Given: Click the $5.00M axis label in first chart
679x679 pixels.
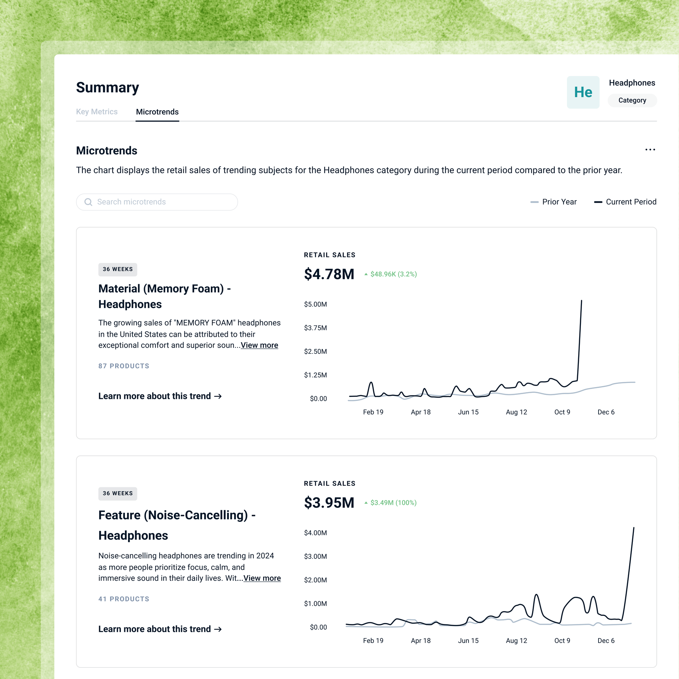Looking at the screenshot, I should tap(315, 304).
